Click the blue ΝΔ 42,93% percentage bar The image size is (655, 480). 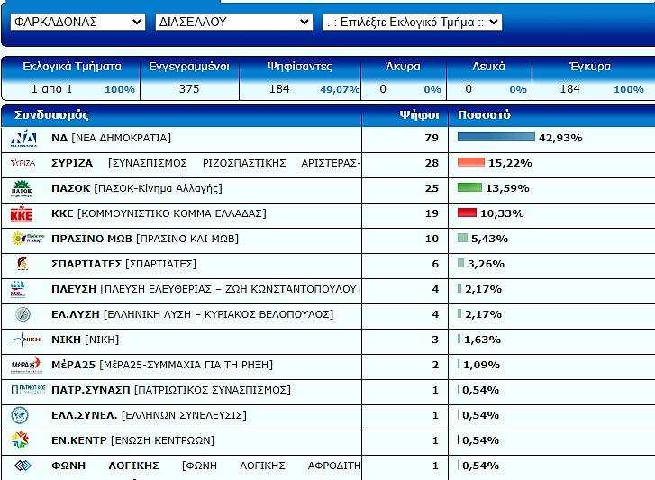tap(496, 138)
